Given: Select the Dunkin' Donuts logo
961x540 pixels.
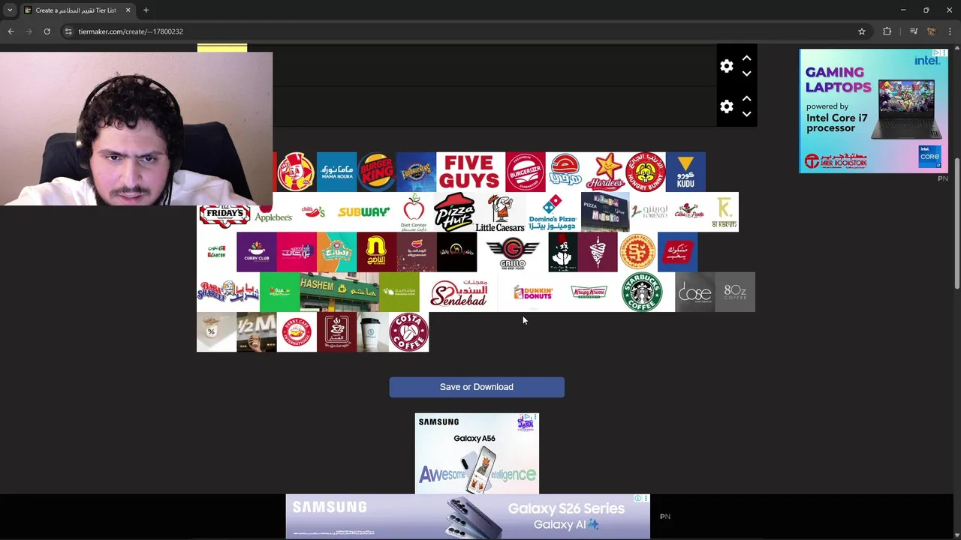Looking at the screenshot, I should [533, 292].
